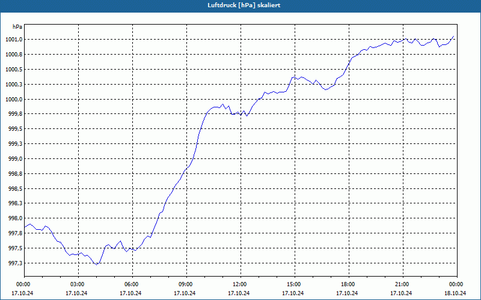
Task: Click the 17.10.24 date under 21:00
Action: 401,293
